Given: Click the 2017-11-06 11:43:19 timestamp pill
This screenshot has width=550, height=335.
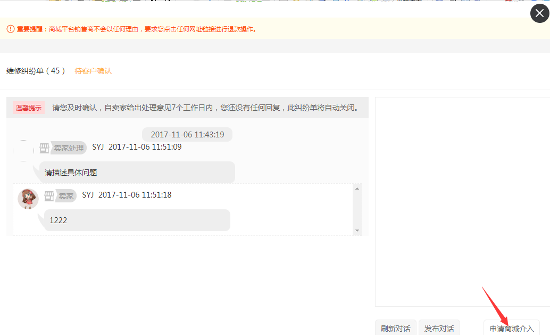Looking at the screenshot, I should pos(187,135).
